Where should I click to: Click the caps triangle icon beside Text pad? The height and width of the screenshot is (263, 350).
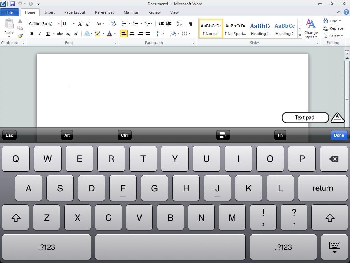337,118
